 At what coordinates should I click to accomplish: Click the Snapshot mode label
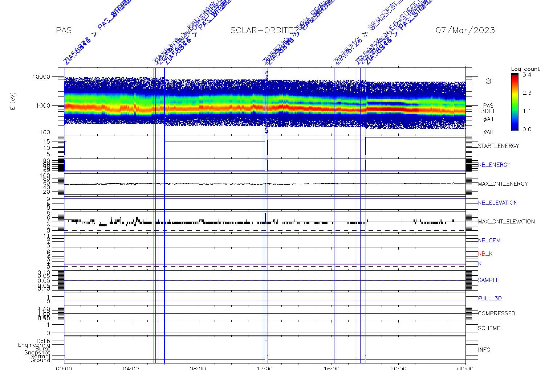click(x=37, y=353)
